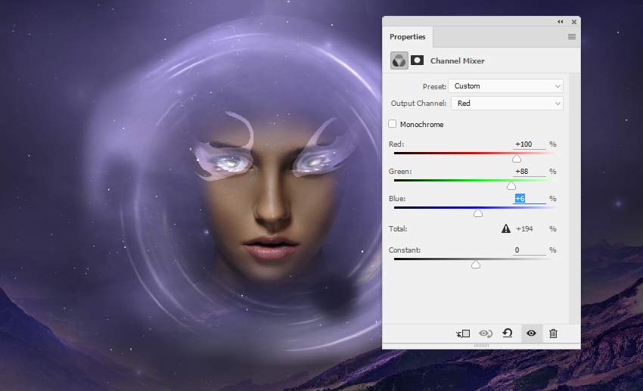This screenshot has width=643, height=391.
Task: Open the Output Channel dropdown
Action: (x=507, y=104)
